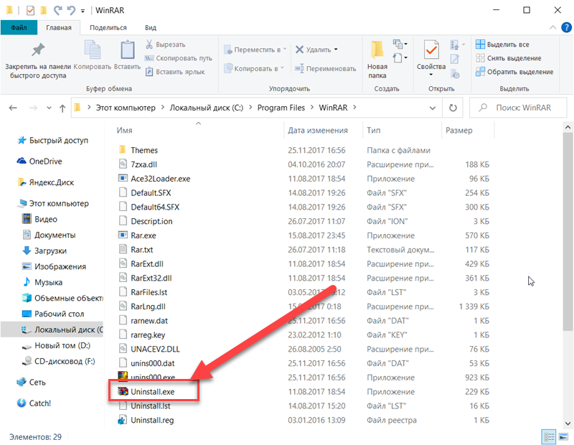Open the Файл tab
Screen dimensions: 574x445
point(19,27)
